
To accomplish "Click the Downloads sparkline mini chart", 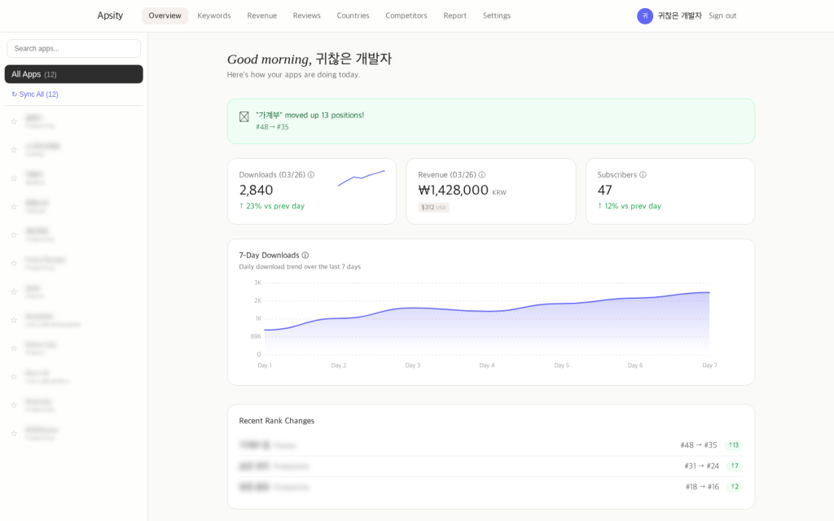I will pos(361,178).
